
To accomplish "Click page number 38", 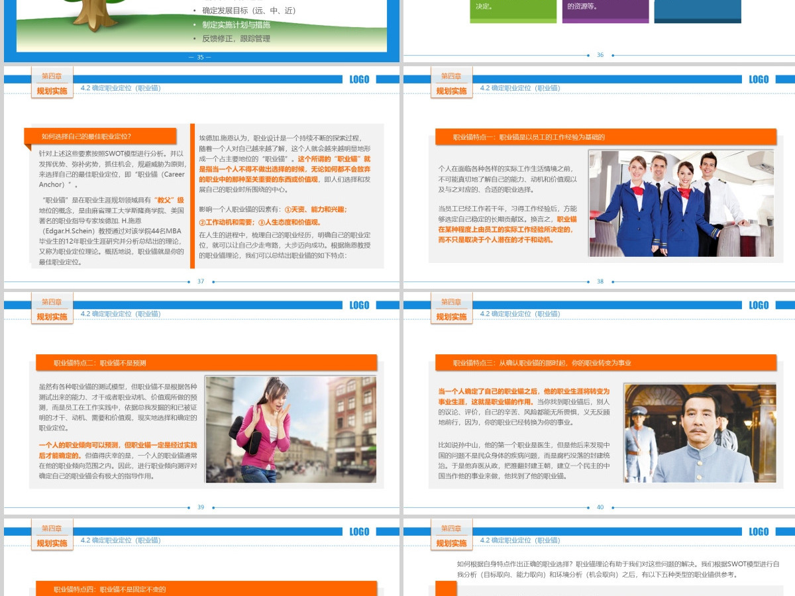I will click(x=600, y=281).
